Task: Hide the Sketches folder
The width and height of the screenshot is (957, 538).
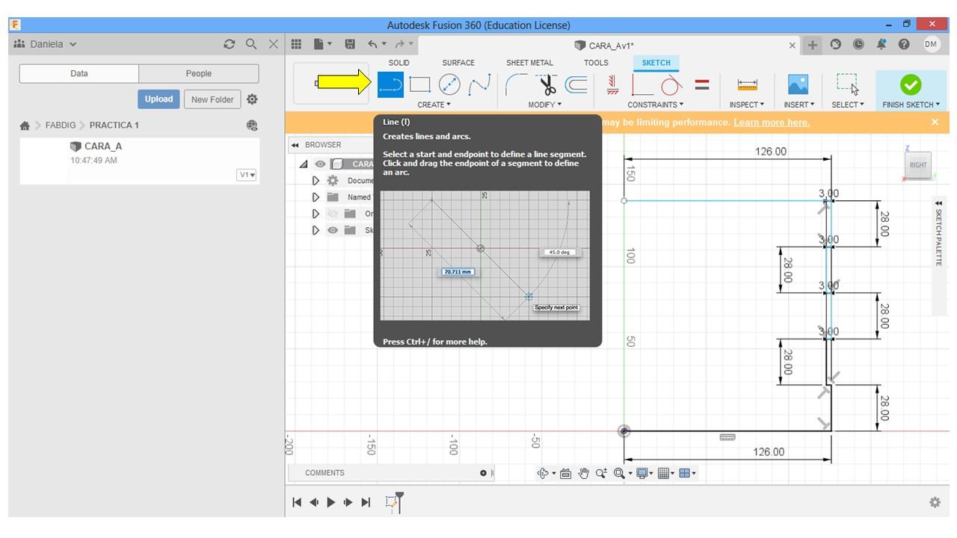Action: tap(333, 230)
